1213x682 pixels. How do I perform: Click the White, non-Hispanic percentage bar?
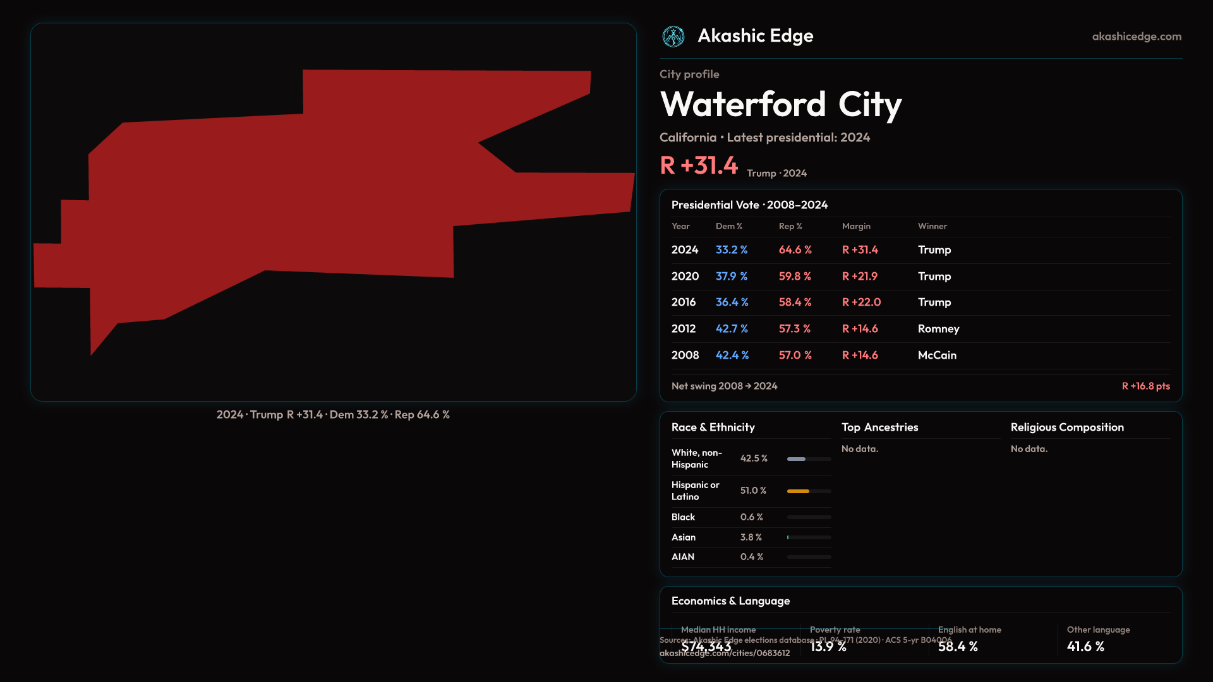tap(809, 459)
